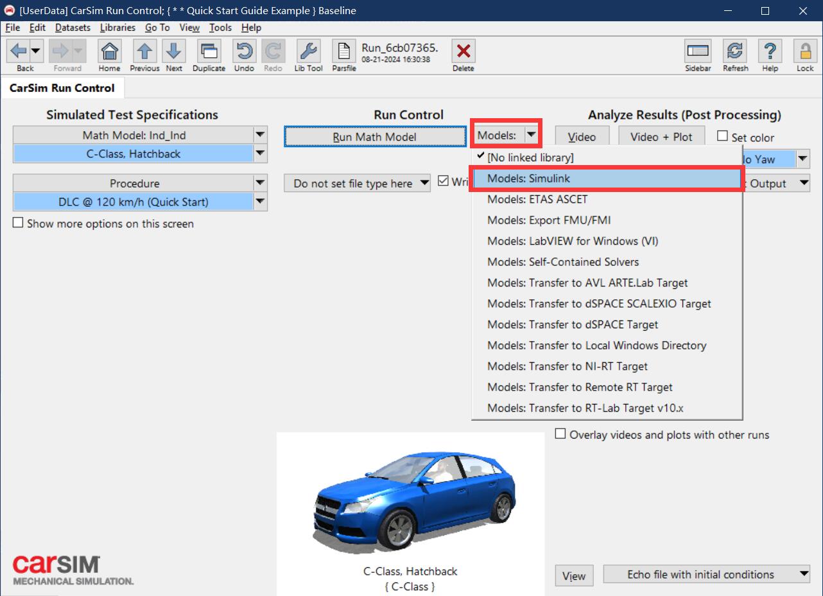Select Models: Simulink from the list
Image resolution: width=823 pixels, height=596 pixels.
coord(607,179)
